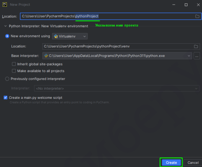Close the New Project dialog
The width and height of the screenshot is (202, 167).
coord(198,5)
